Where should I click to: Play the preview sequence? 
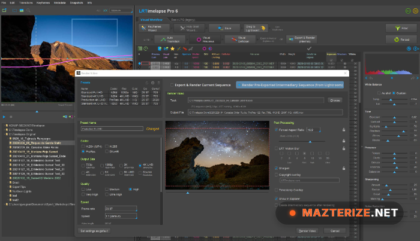point(4,117)
